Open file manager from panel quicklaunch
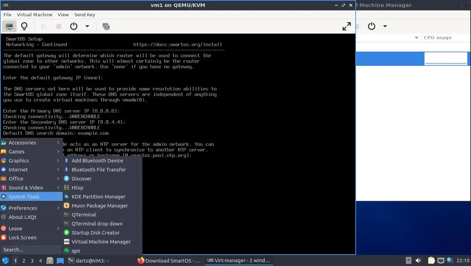Viewport: 471px width, 266px height. click(x=50, y=260)
